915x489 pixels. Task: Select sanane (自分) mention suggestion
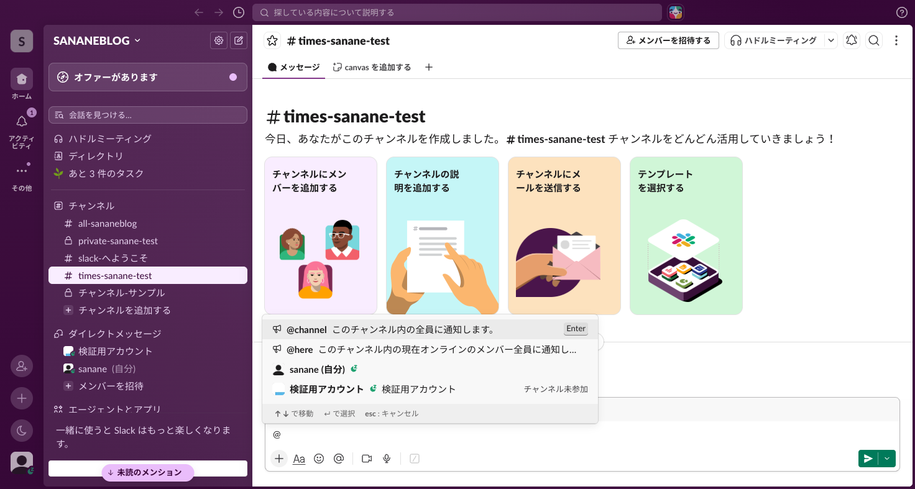tap(430, 369)
